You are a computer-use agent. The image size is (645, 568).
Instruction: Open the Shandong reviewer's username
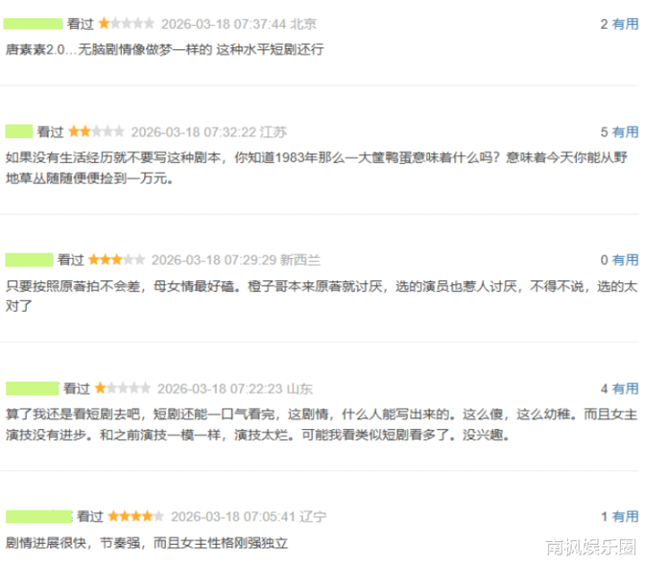tap(32, 389)
